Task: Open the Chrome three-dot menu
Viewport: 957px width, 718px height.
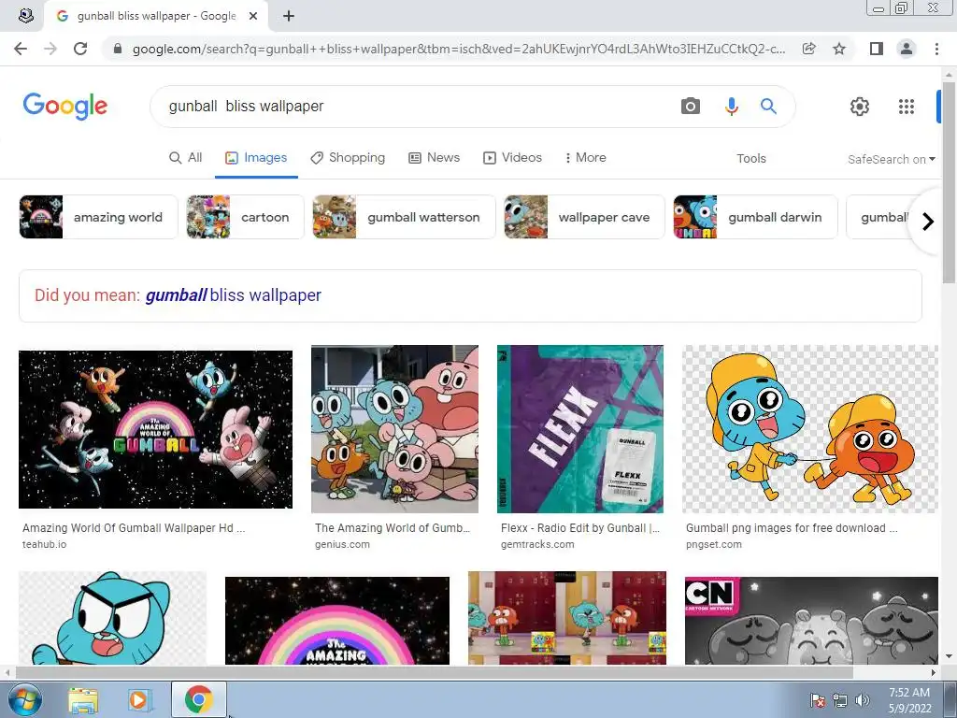Action: click(x=936, y=49)
